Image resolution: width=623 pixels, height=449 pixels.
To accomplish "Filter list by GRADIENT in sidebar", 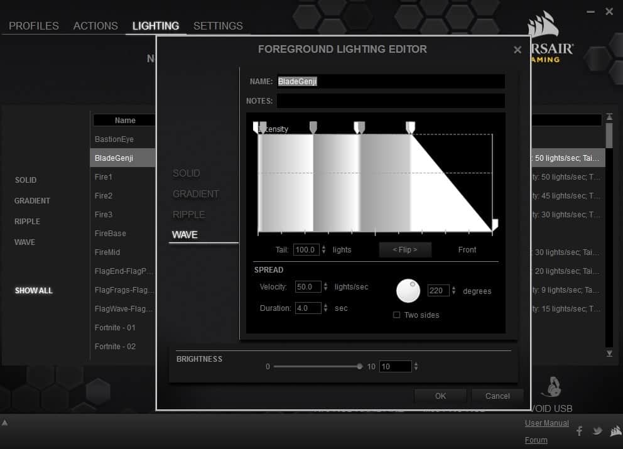I will pos(32,201).
